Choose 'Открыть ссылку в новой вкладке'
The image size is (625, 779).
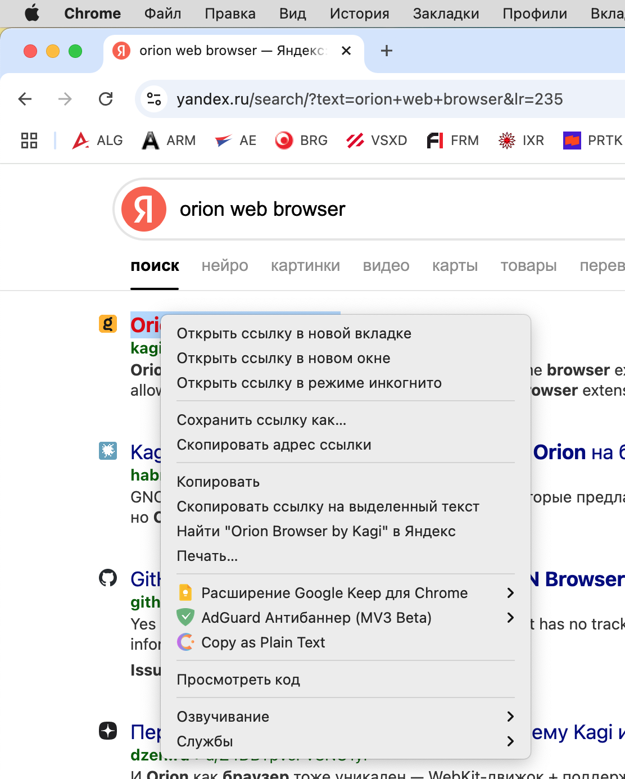point(294,333)
